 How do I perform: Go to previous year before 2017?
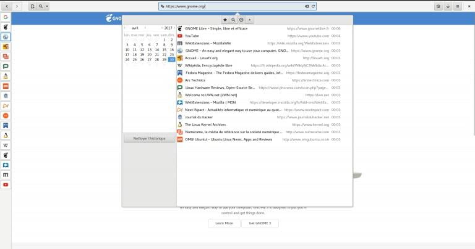point(162,28)
